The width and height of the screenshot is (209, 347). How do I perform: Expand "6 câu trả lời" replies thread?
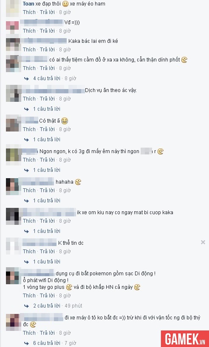click(x=47, y=343)
